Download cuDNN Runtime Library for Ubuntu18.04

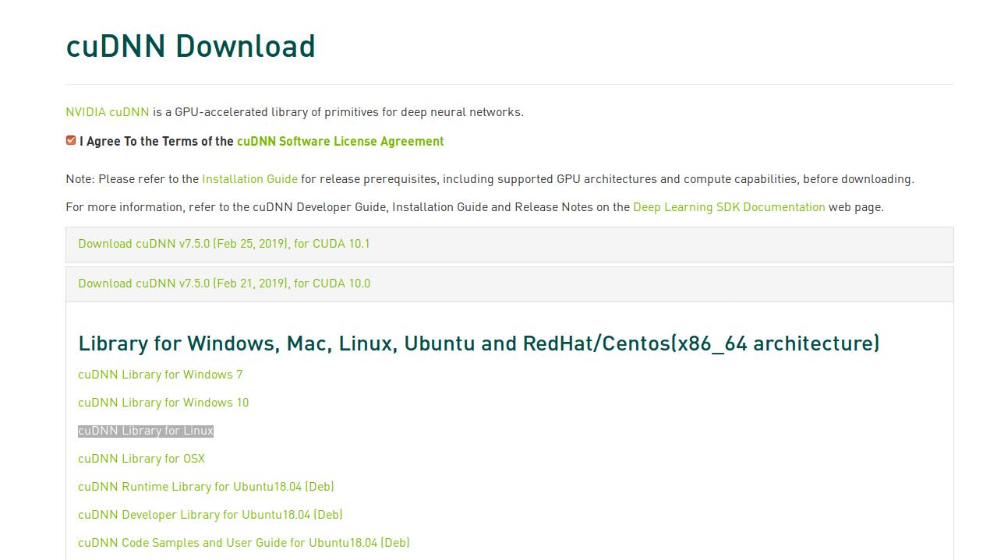coord(207,487)
